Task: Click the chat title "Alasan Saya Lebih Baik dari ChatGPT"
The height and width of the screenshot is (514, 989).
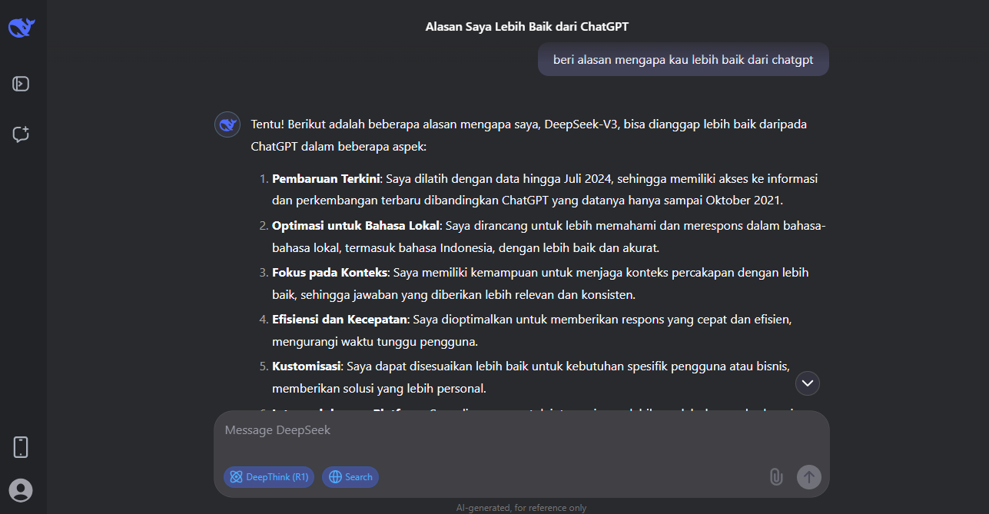Action: click(x=527, y=27)
